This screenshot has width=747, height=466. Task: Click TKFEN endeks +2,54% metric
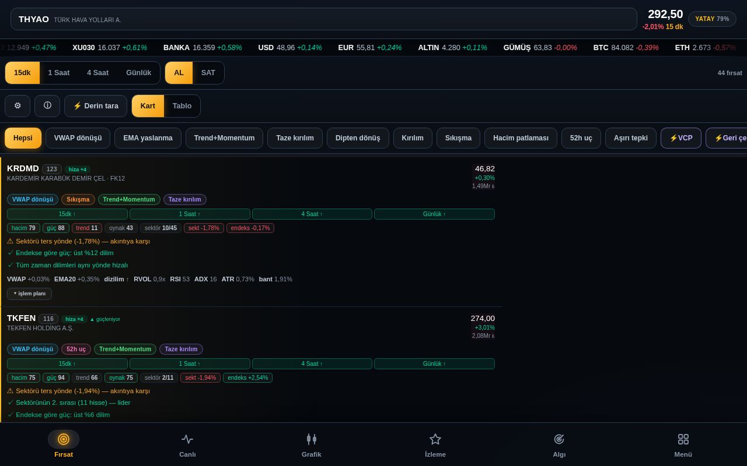[x=247, y=377]
